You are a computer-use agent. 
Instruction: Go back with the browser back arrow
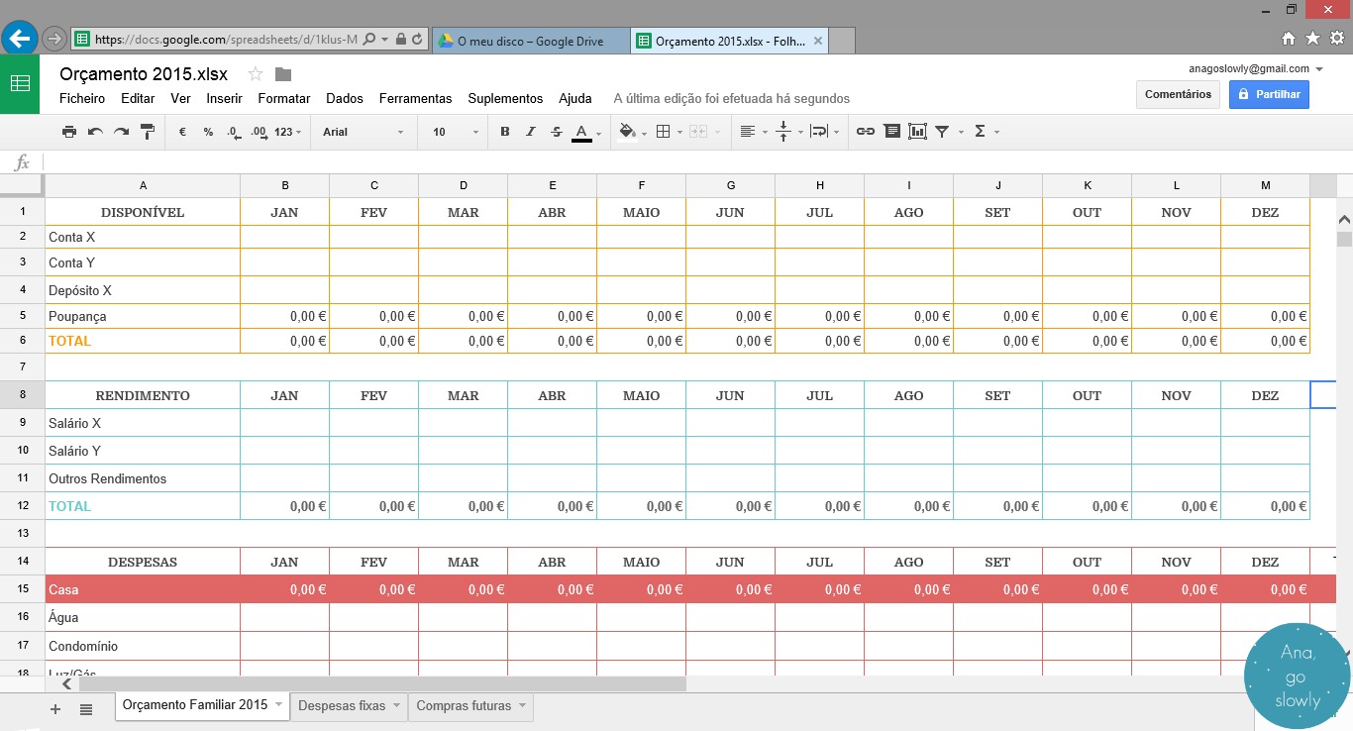(20, 39)
